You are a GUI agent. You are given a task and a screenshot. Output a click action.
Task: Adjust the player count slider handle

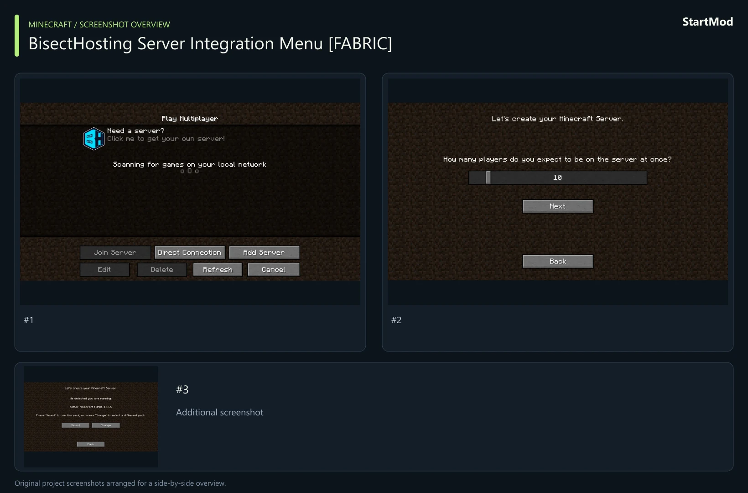(x=488, y=178)
